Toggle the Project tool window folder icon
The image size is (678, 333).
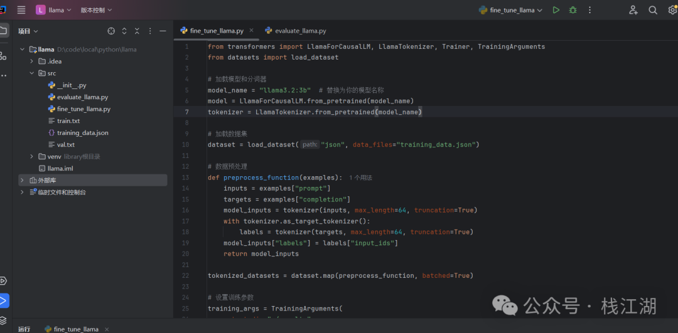(3, 30)
